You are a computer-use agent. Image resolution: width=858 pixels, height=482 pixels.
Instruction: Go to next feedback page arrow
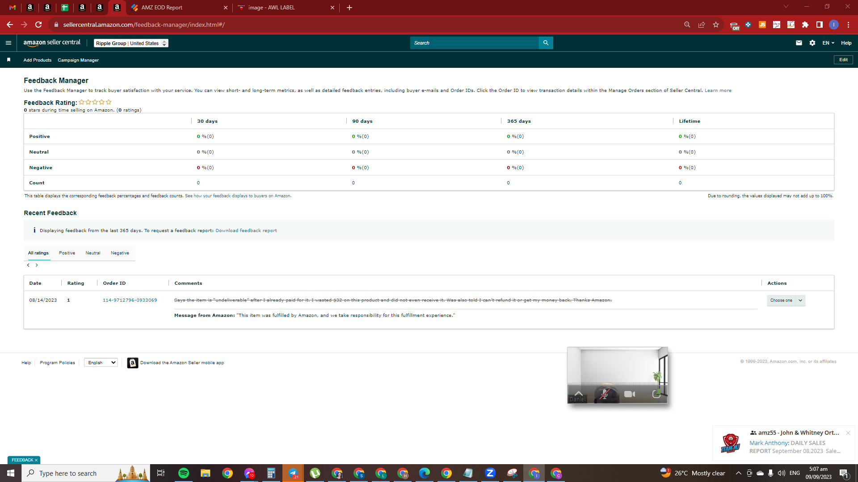(37, 265)
